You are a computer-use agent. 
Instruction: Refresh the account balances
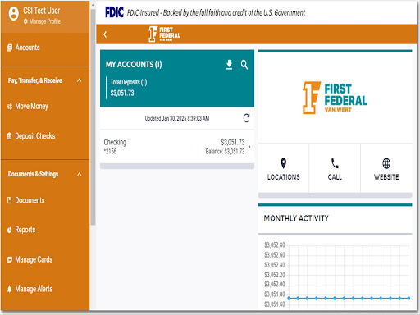(x=246, y=118)
